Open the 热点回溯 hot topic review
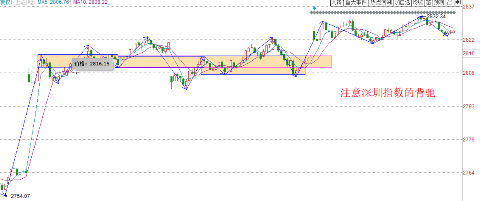The height and width of the screenshot is (201, 480). tap(381, 3)
